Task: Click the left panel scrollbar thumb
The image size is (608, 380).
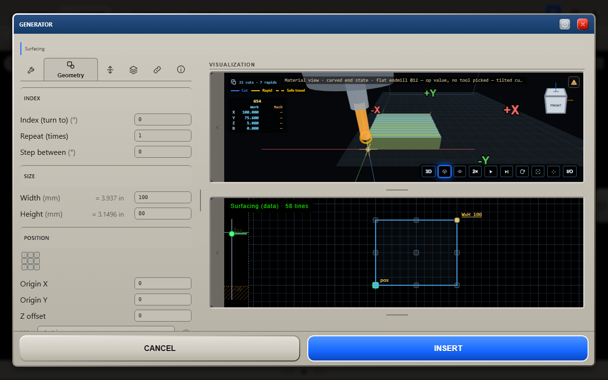Action: (200, 200)
